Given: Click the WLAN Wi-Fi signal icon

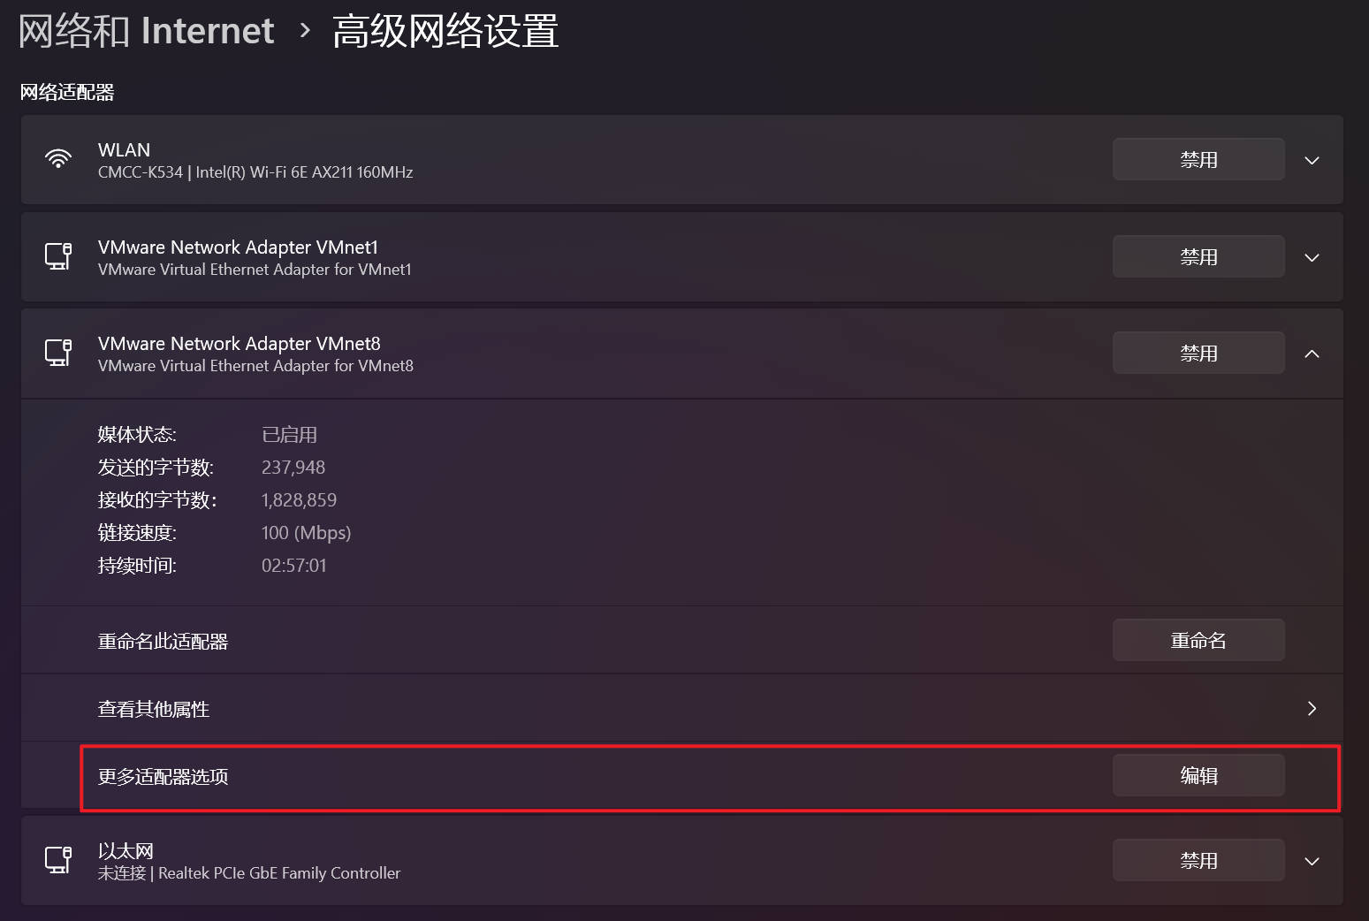Looking at the screenshot, I should point(58,159).
